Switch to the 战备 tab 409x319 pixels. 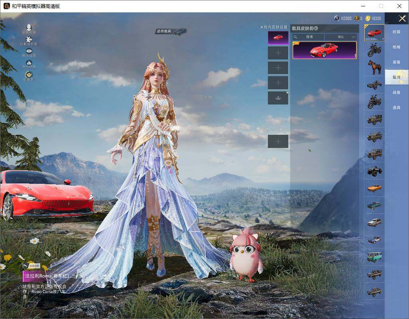[397, 93]
